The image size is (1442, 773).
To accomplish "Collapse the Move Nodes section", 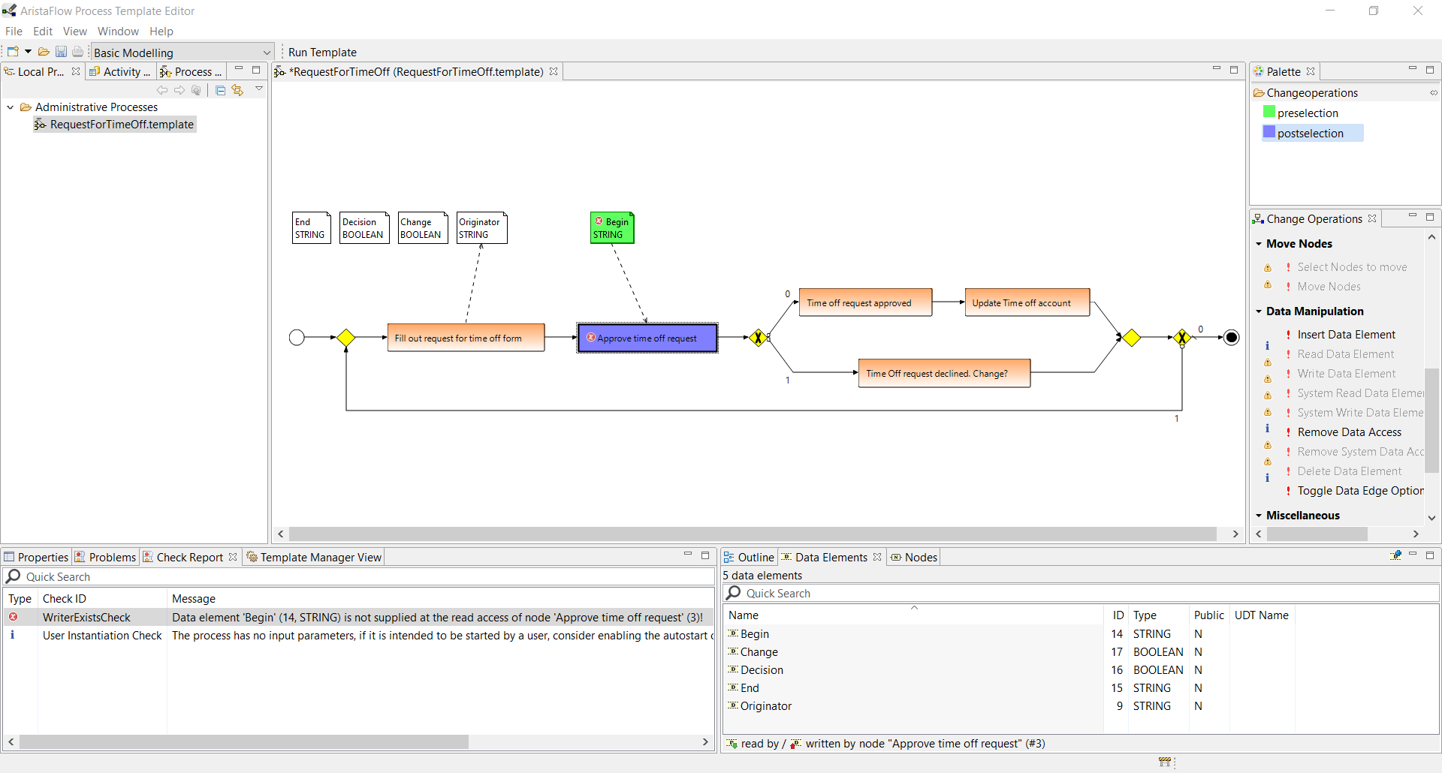I will tap(1259, 244).
